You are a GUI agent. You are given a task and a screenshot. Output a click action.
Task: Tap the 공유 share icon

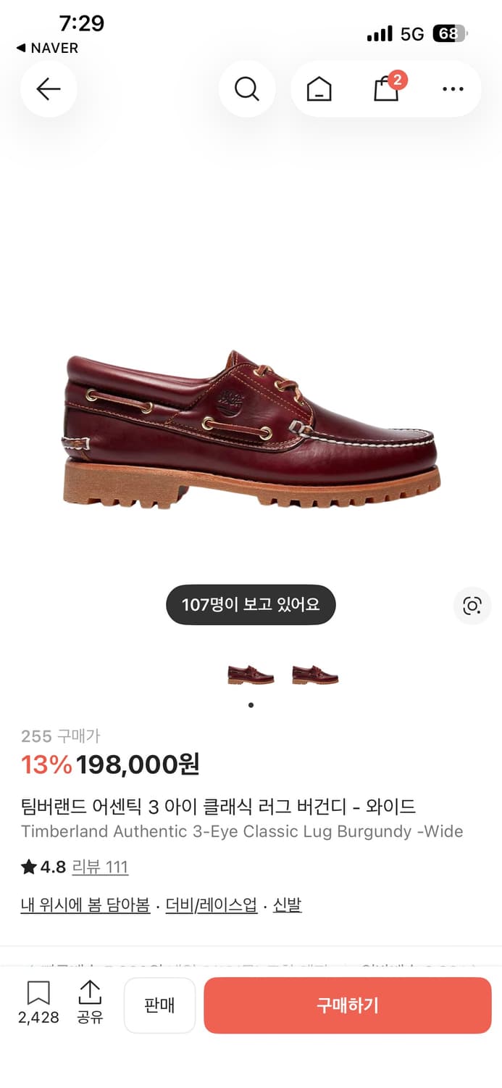tap(90, 1002)
